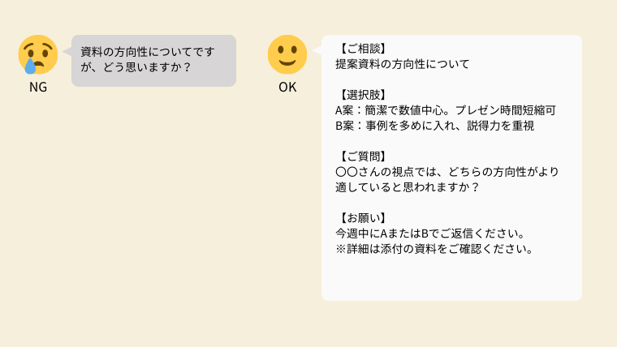The image size is (617, 347).
Task: Select the NG label under crying emoji
Action: [38, 87]
